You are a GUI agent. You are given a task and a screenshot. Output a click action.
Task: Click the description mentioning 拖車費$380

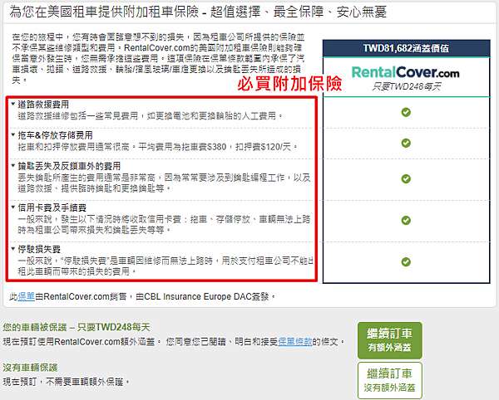point(157,147)
